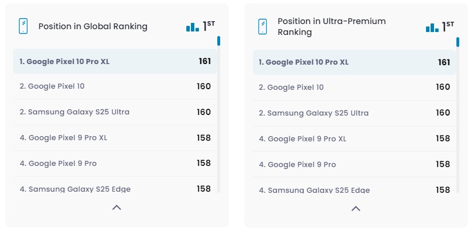The height and width of the screenshot is (230, 469).
Task: Open Google Pixel 10 in Global Ranking
Action: (x=52, y=86)
